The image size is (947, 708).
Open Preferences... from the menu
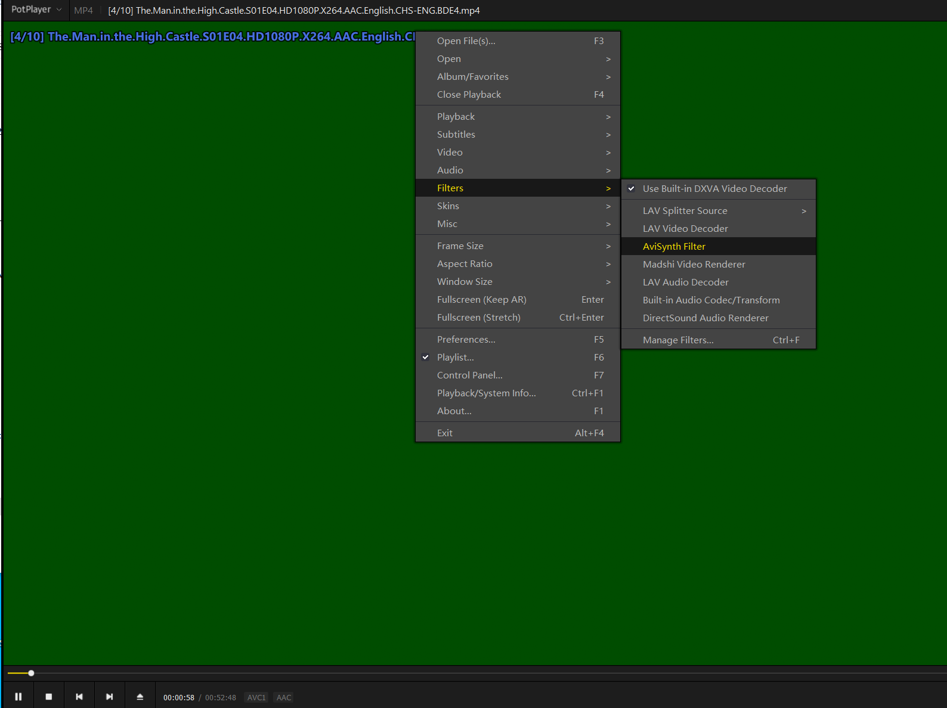(x=518, y=340)
